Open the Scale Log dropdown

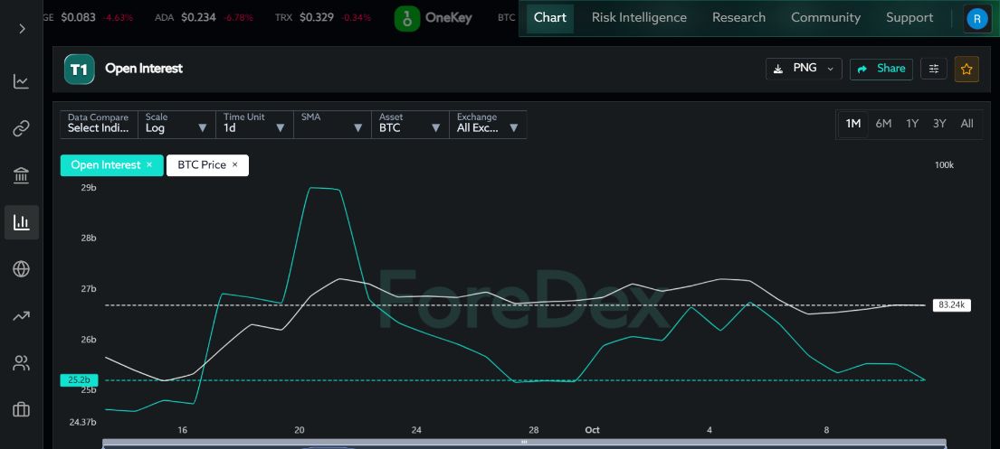point(176,124)
